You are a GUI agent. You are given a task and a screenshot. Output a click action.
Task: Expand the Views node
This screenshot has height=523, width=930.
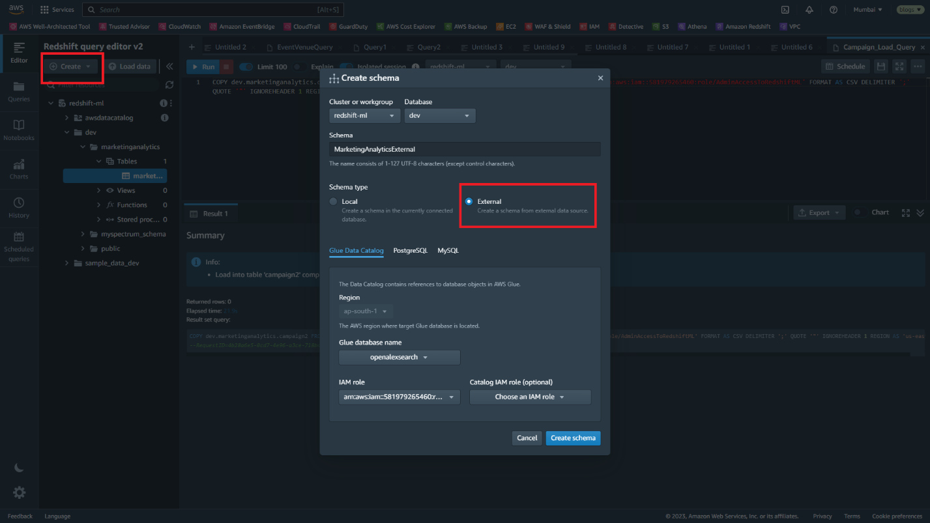point(98,191)
